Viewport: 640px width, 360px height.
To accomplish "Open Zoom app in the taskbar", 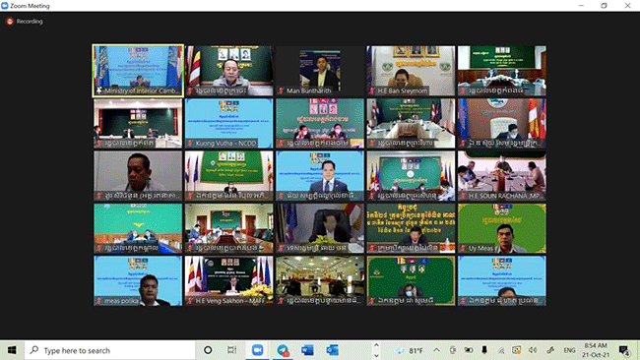I will tap(257, 350).
